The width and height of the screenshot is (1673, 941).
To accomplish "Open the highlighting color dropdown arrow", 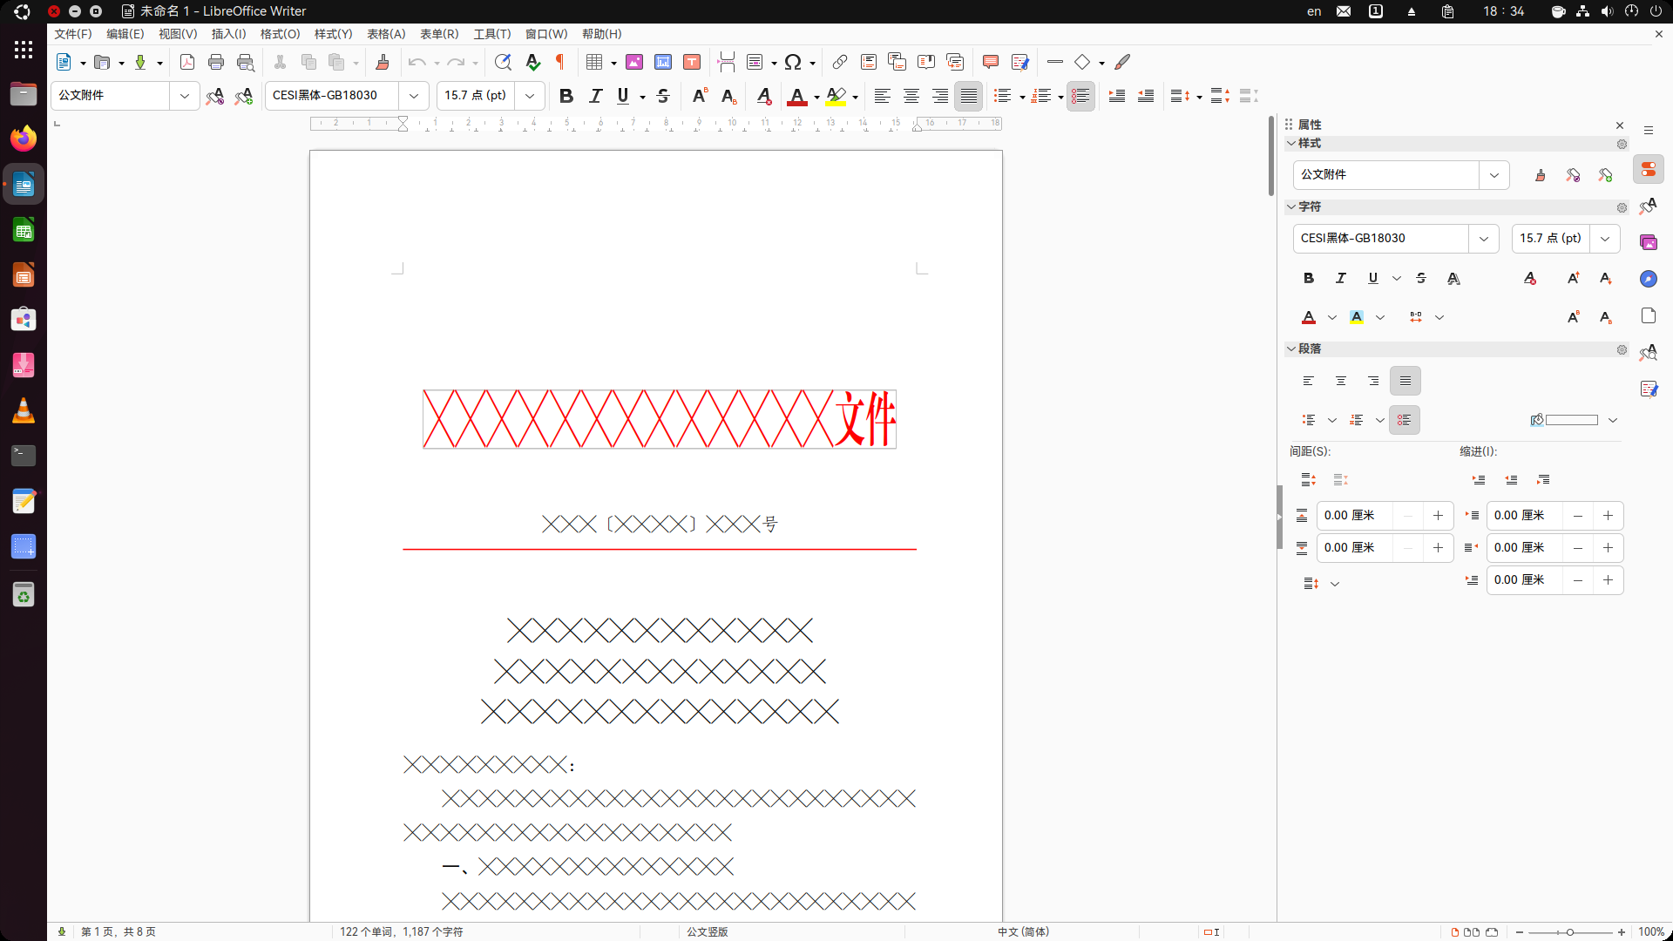I will (855, 97).
